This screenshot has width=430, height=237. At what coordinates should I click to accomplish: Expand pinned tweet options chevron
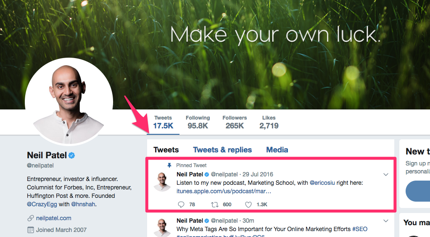pyautogui.click(x=385, y=174)
